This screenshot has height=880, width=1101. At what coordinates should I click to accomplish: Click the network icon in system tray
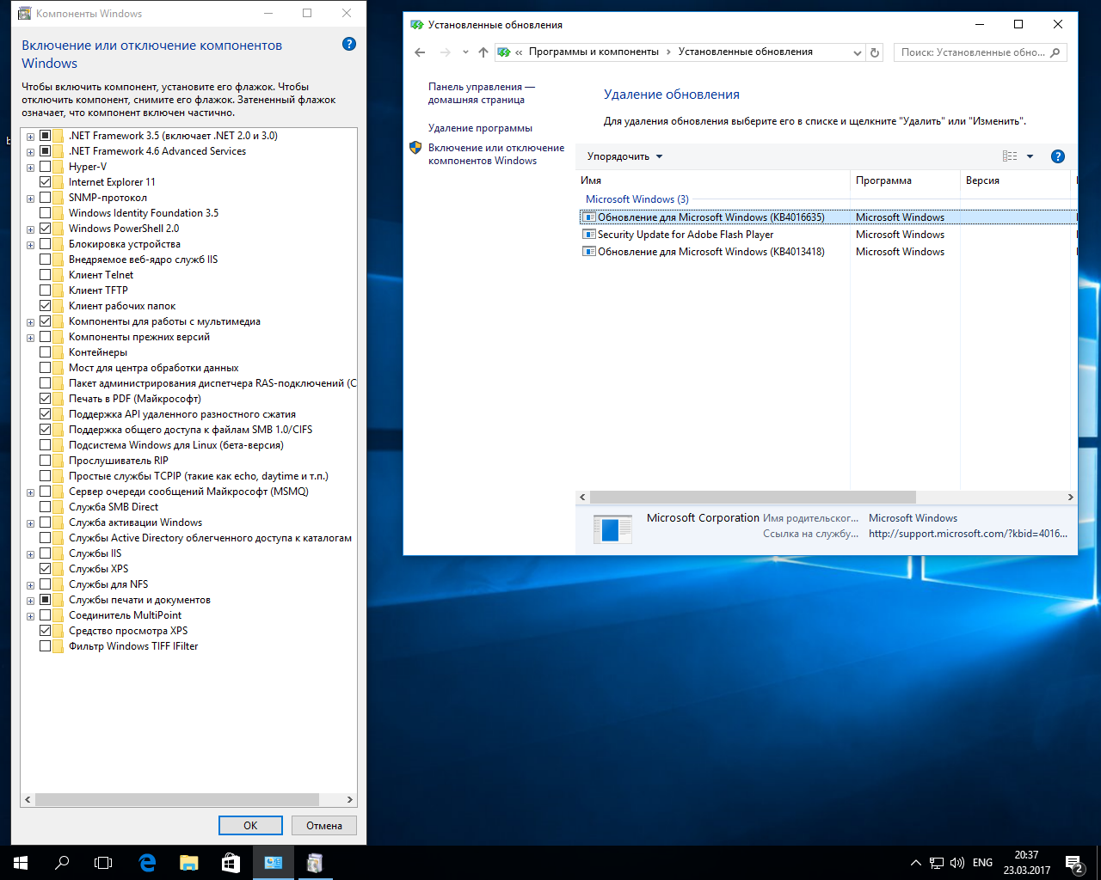[x=936, y=863]
